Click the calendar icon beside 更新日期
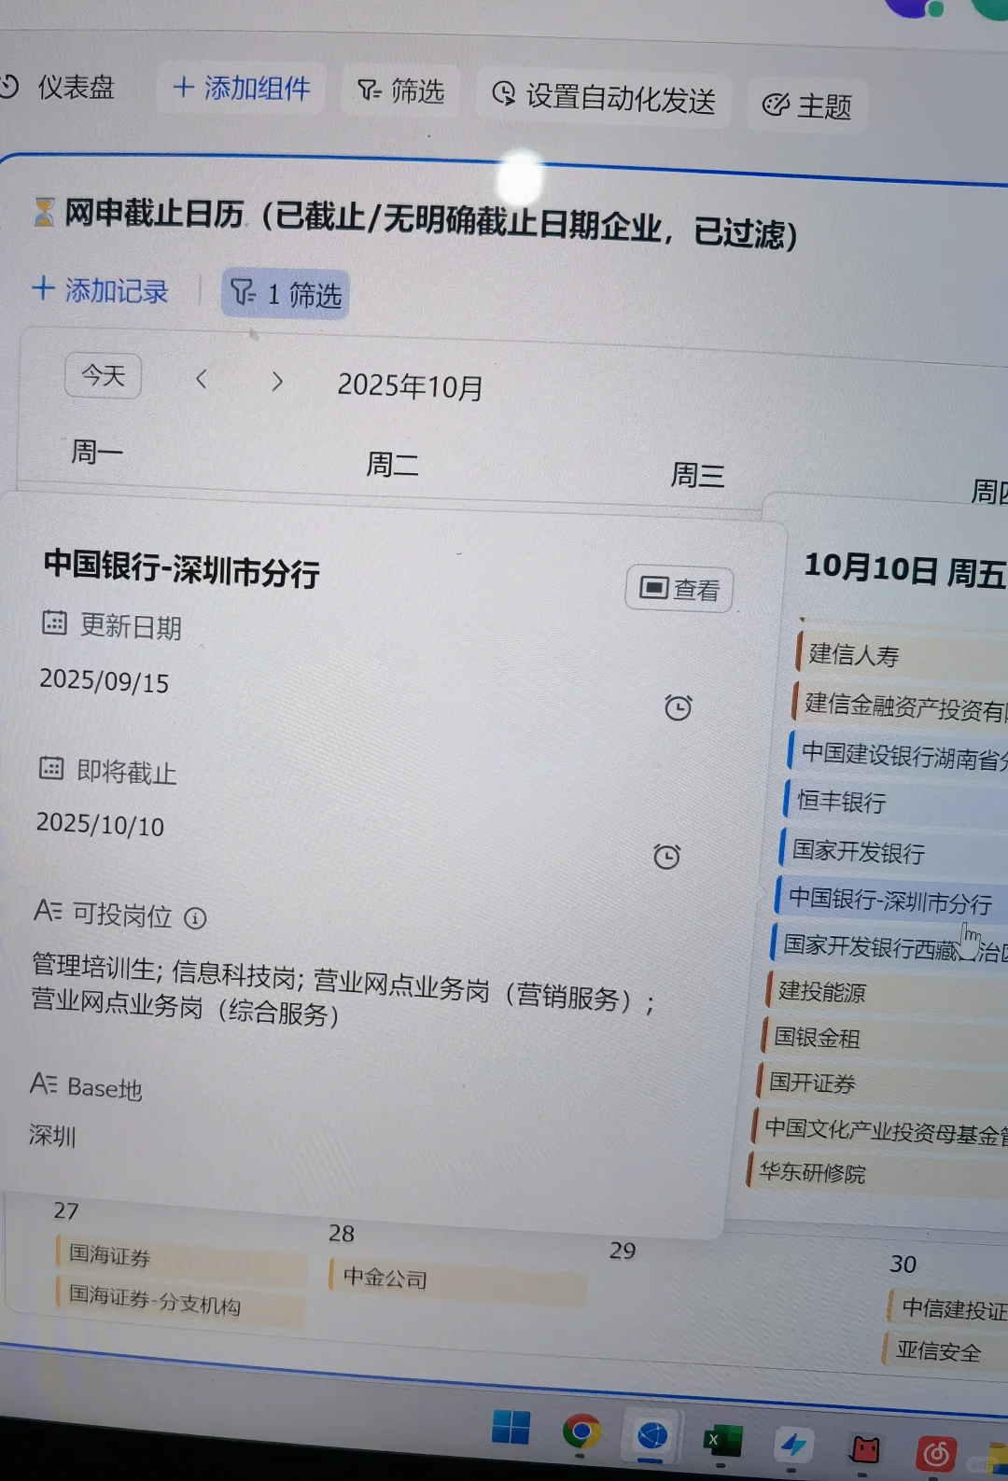1008x1481 pixels. 54,622
